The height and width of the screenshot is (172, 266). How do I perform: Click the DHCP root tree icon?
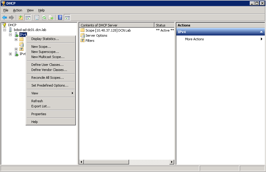4,25
